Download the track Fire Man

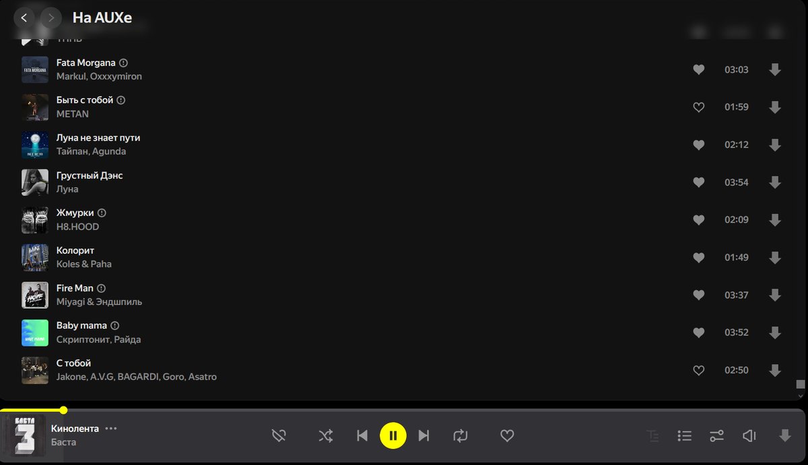pyautogui.click(x=775, y=295)
